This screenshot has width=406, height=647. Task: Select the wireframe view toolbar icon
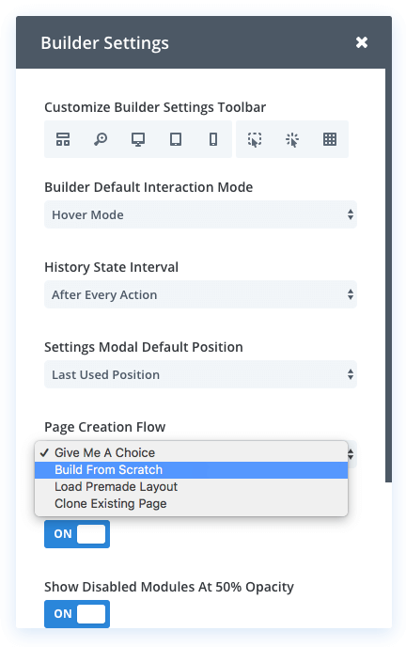click(x=63, y=139)
